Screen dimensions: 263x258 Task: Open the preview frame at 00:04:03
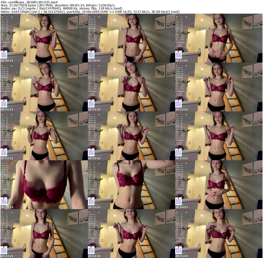219,185
